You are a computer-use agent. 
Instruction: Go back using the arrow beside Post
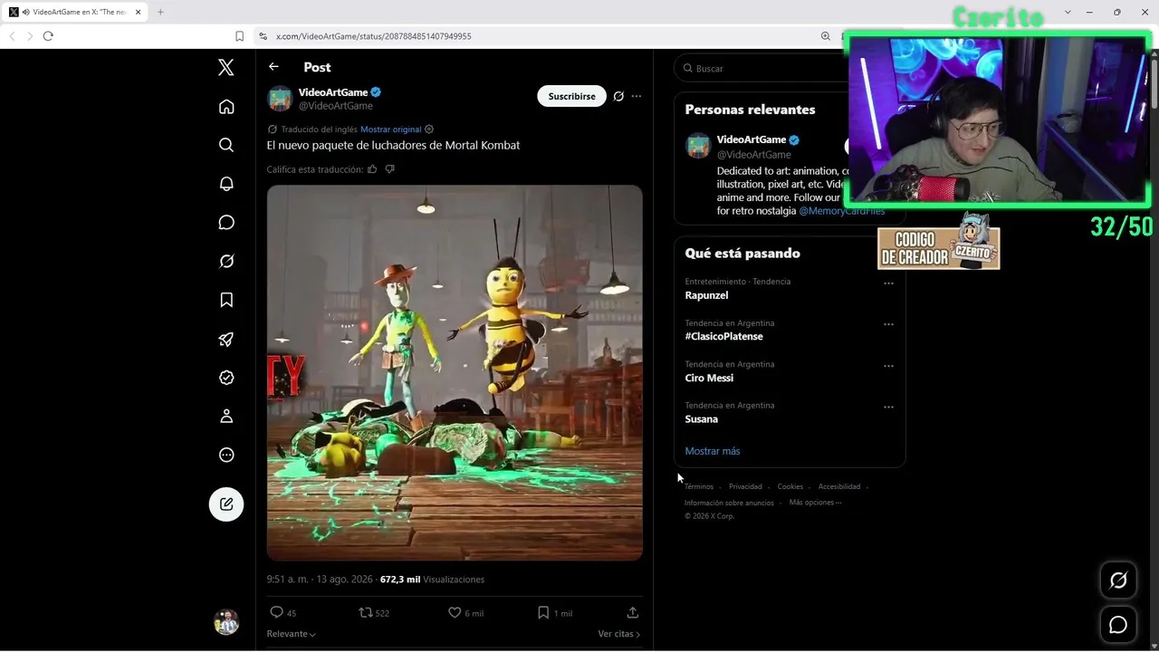273,67
